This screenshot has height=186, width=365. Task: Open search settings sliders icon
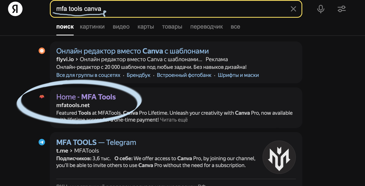tap(342, 9)
